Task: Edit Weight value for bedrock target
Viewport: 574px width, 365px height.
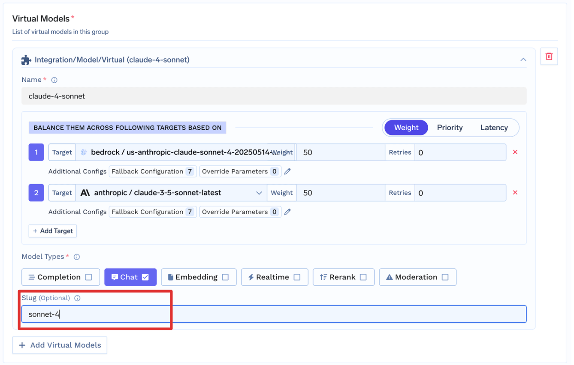Action: click(340, 152)
